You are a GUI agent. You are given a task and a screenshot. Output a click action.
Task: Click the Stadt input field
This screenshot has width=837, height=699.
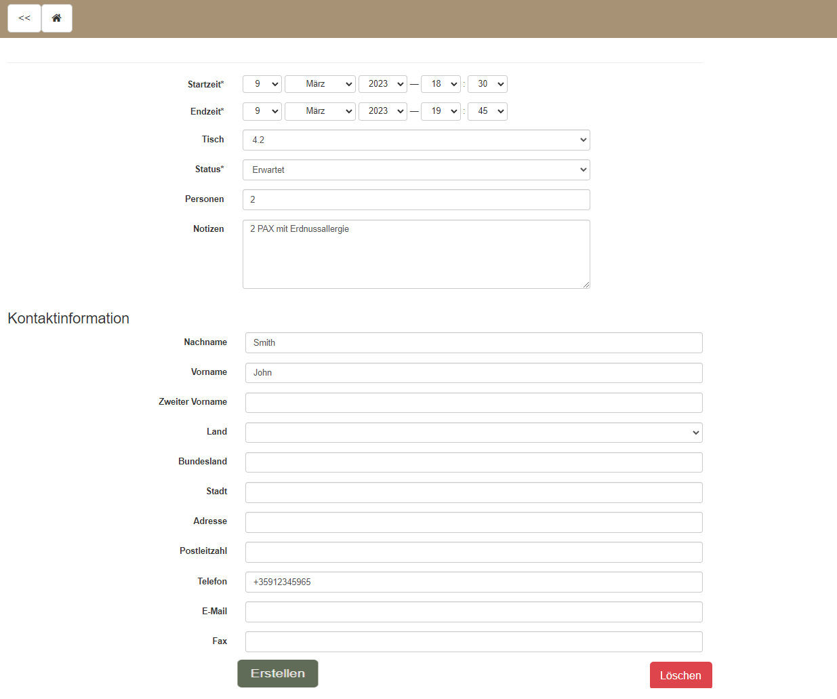474,492
